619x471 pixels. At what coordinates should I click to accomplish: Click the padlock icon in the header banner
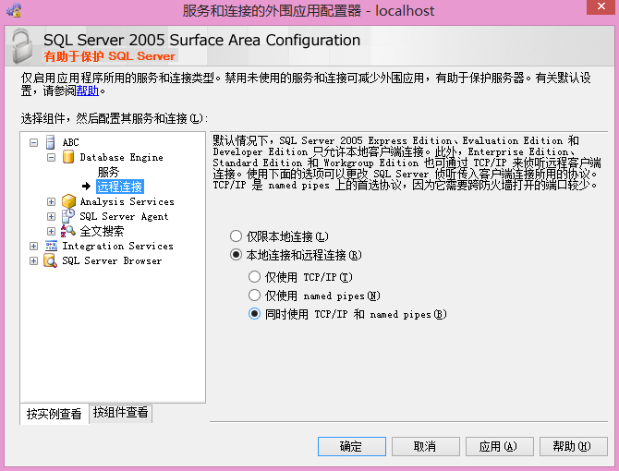22,46
